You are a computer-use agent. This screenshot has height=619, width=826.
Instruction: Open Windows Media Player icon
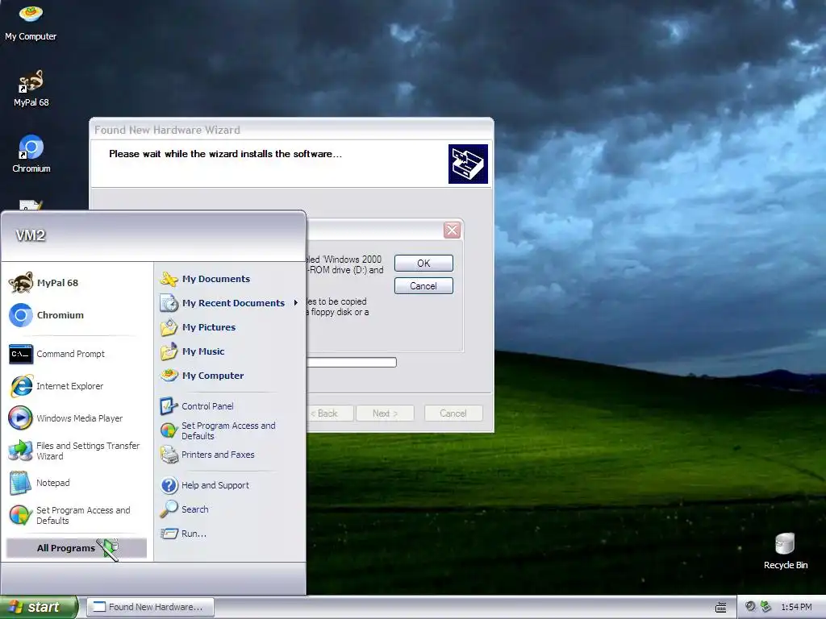coord(21,418)
